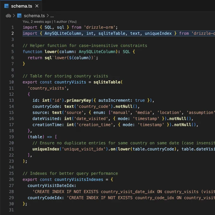Click 'drizzle-orm' string on line 1

coord(100,27)
